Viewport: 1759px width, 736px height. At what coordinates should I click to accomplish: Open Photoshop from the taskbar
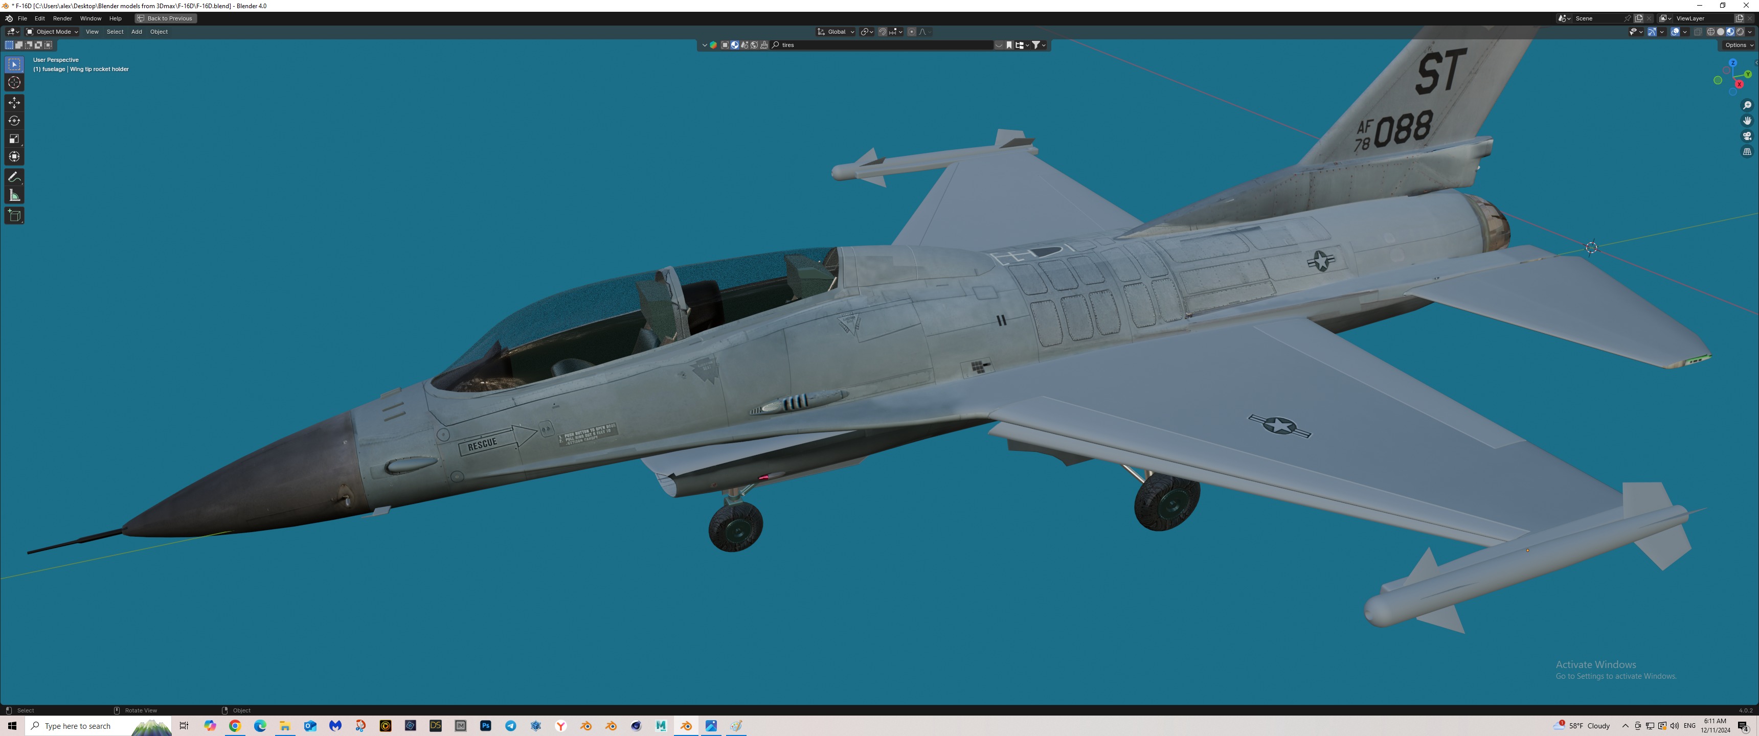[485, 726]
